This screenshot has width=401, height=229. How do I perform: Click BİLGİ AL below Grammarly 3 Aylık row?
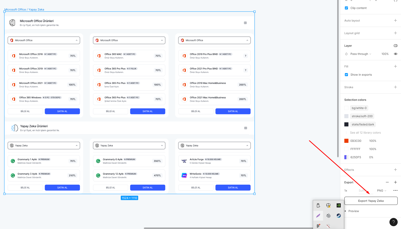pyautogui.click(x=25, y=188)
